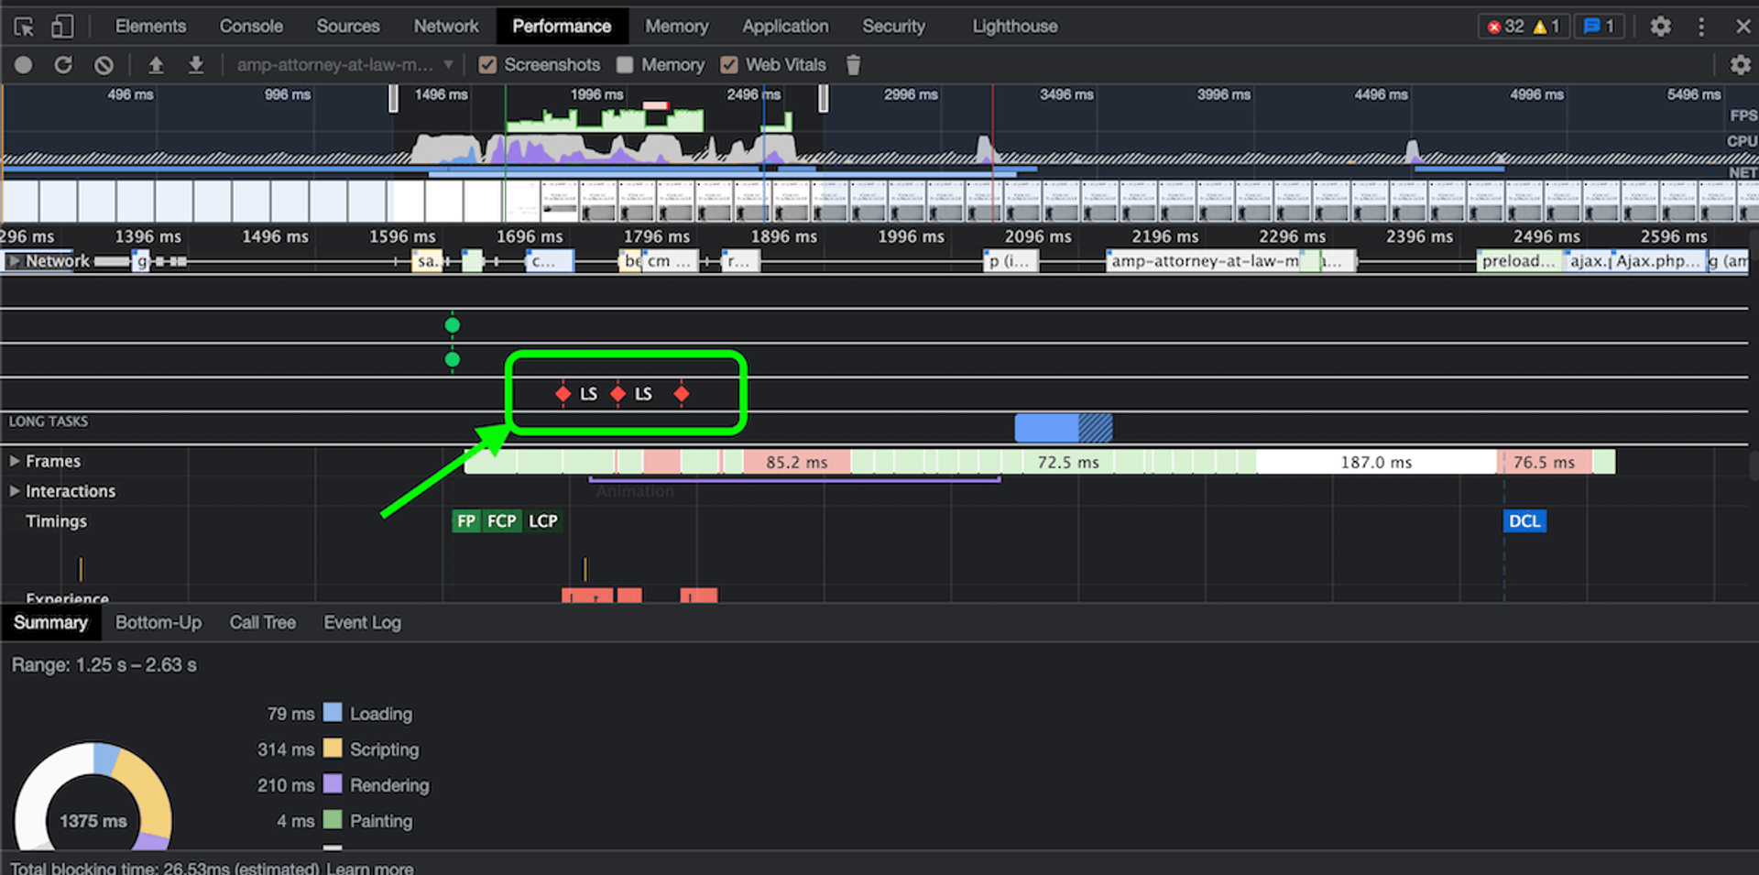Screen dimensions: 1759x875
Task: Click the Scripting yellow color swatch
Action: click(333, 749)
